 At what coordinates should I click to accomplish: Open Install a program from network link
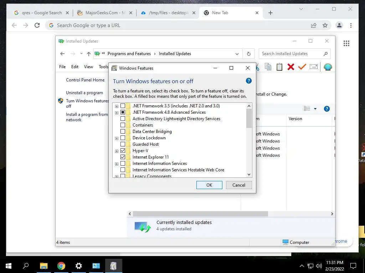pos(87,117)
